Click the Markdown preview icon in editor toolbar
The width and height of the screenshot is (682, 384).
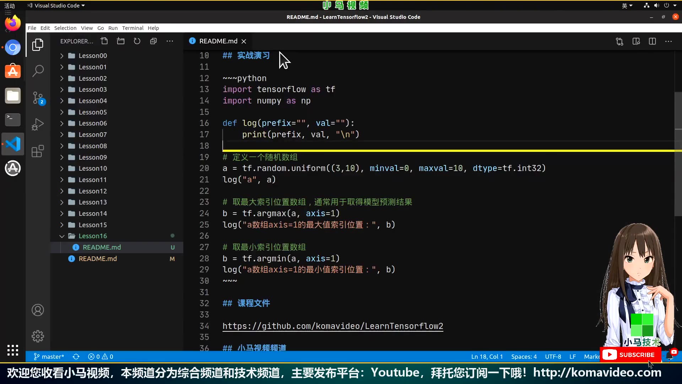coord(636,41)
